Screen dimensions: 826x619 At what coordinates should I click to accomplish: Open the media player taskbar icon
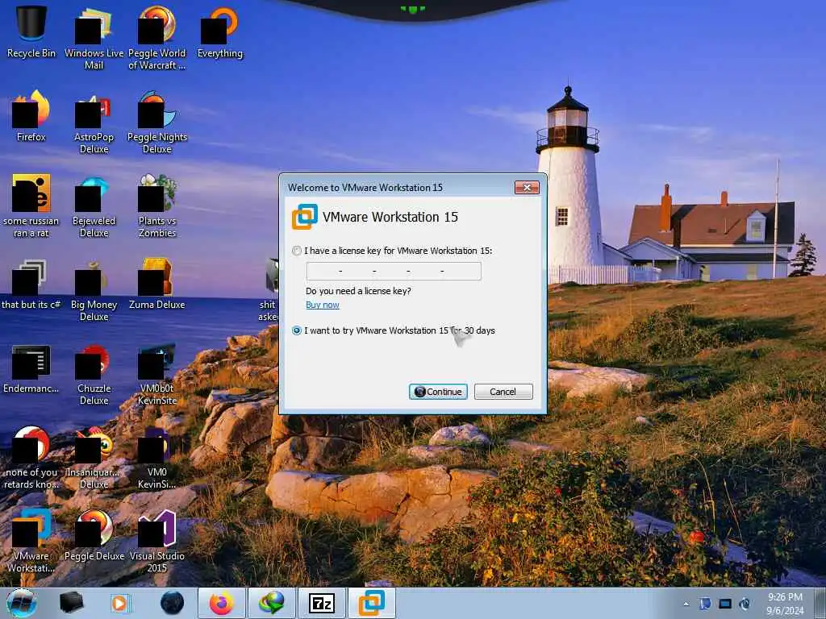pos(121,603)
